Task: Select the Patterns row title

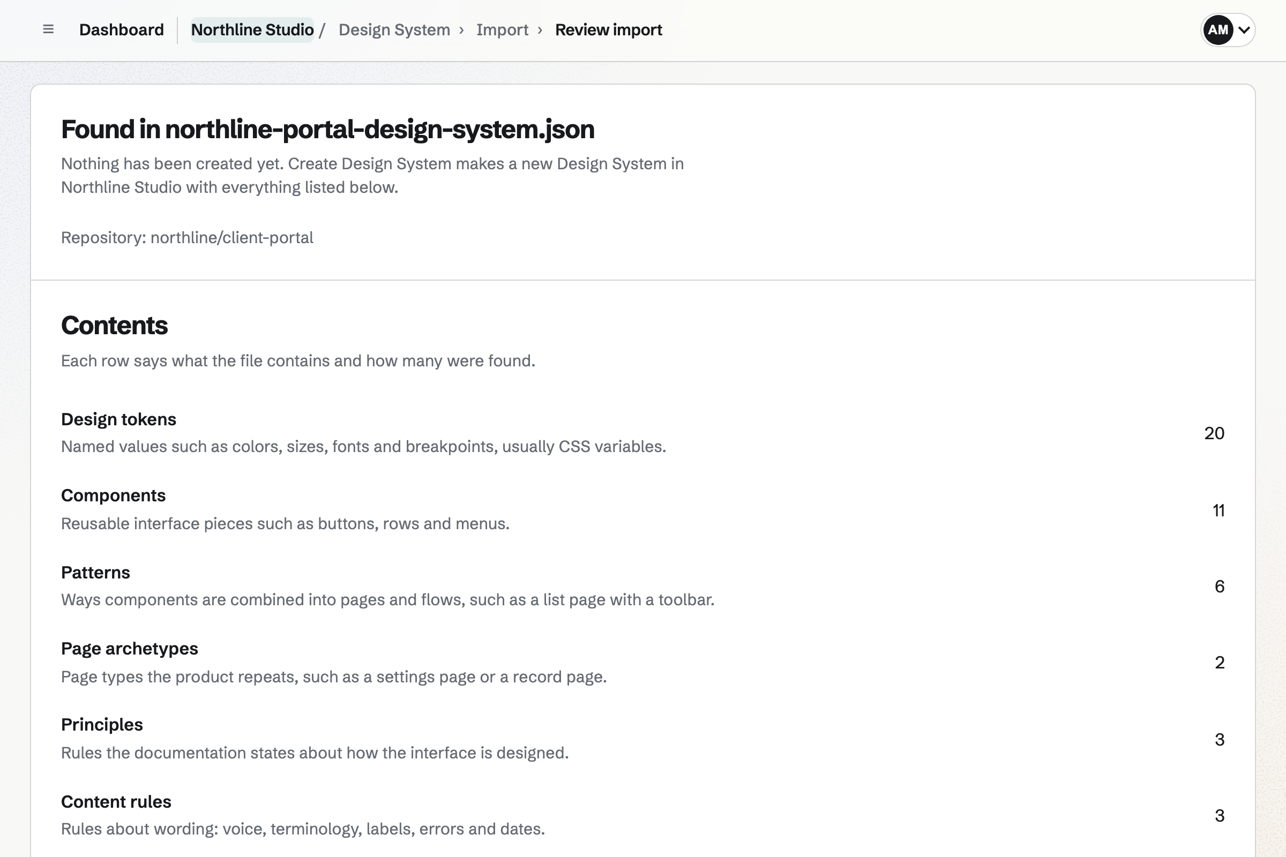Action: pos(96,572)
